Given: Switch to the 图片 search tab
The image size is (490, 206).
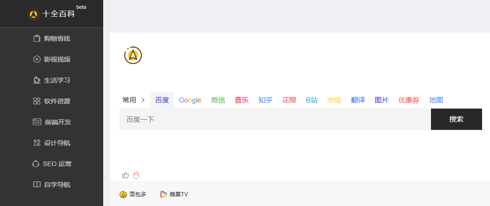Looking at the screenshot, I should [x=382, y=100].
